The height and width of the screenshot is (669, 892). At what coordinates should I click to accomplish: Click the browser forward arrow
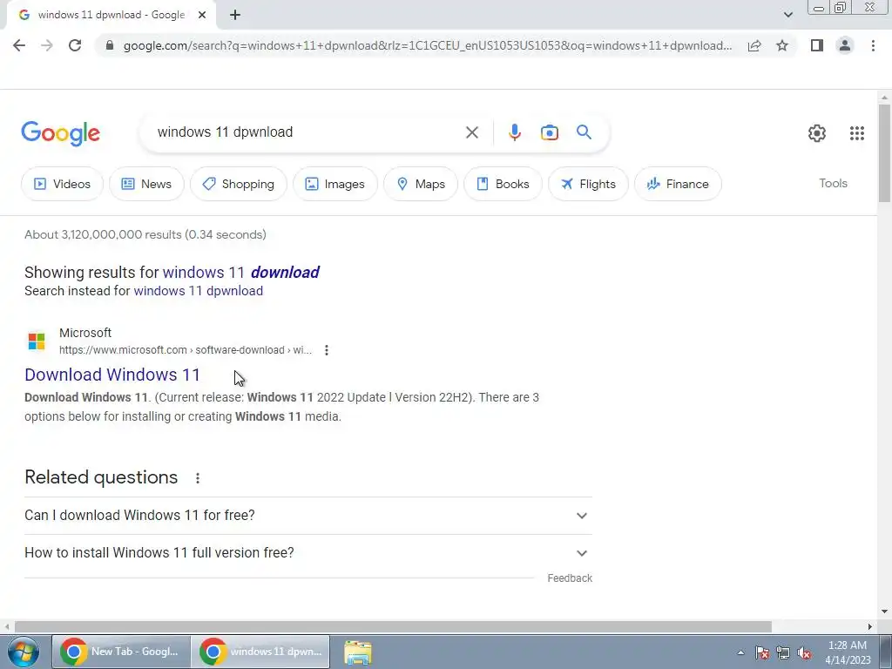point(47,45)
